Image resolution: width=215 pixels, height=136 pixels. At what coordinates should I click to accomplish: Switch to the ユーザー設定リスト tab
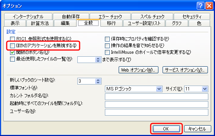144,23
